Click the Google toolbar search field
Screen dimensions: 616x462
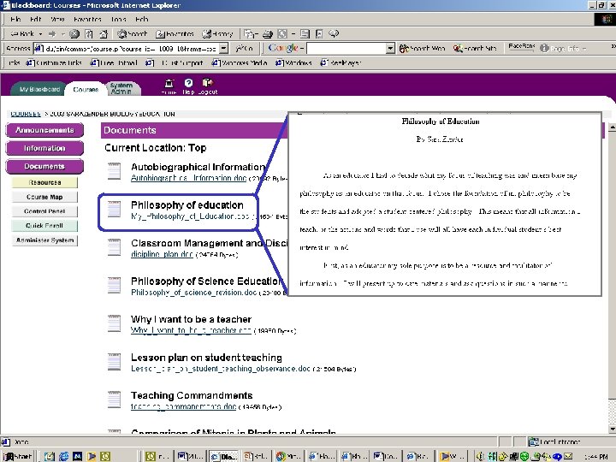[x=346, y=48]
